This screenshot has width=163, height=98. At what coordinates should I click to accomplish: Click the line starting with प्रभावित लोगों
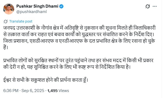(78, 61)
